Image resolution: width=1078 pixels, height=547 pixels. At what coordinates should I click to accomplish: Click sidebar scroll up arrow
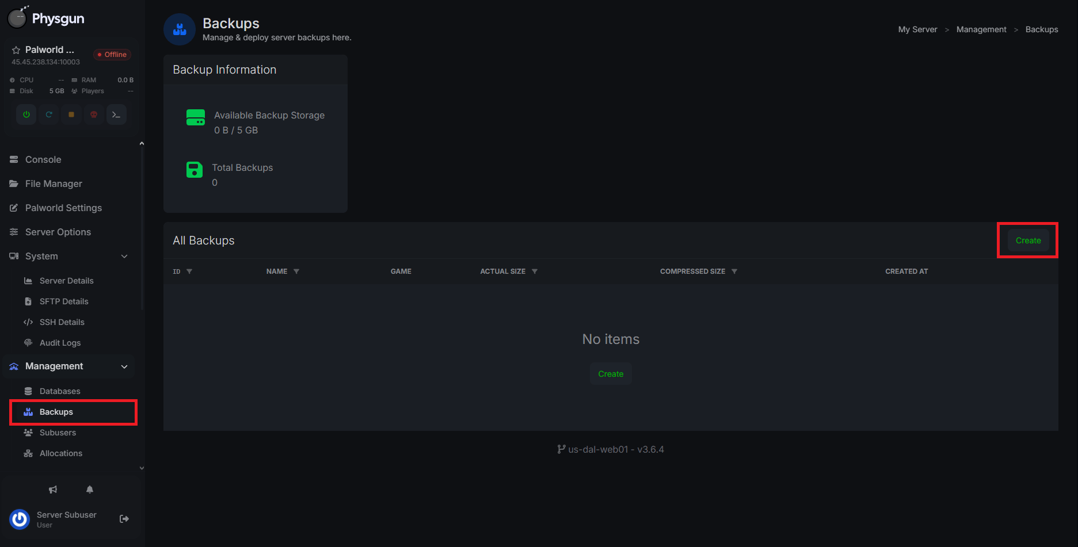pos(142,144)
